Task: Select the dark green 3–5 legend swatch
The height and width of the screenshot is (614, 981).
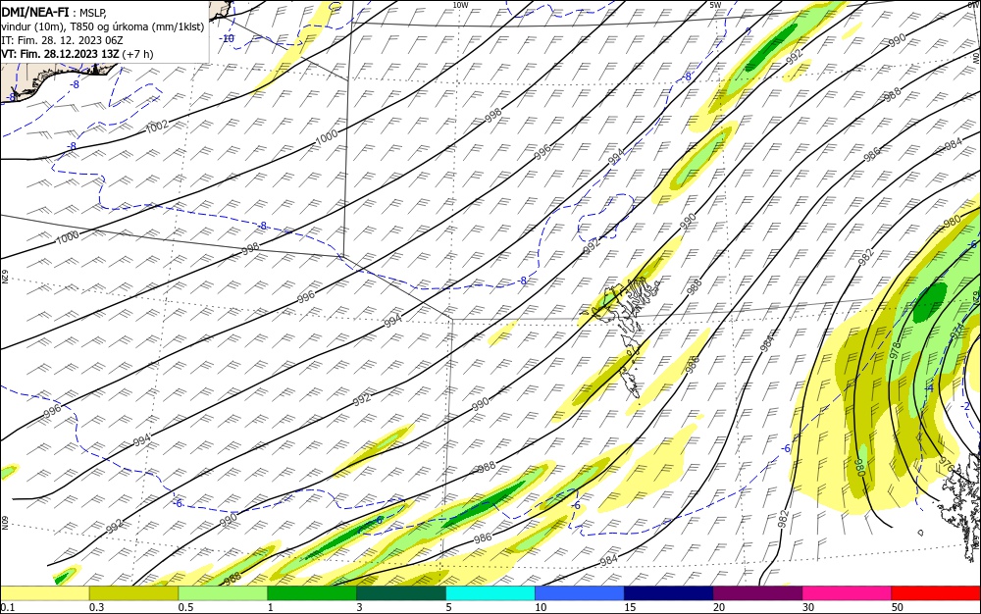Action: (x=401, y=593)
